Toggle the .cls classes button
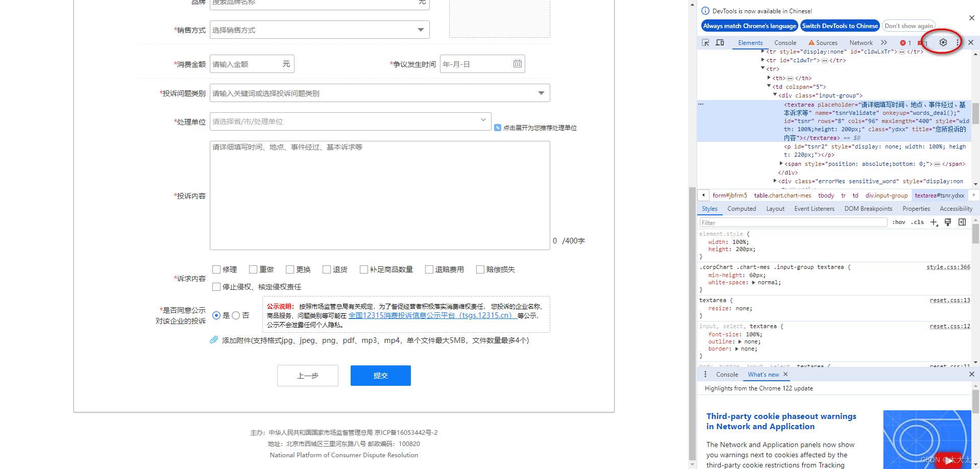The width and height of the screenshot is (980, 469). click(x=917, y=222)
